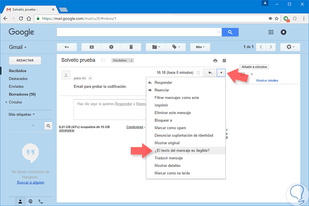
Task: Expand the Círculos label
Action: point(6,102)
